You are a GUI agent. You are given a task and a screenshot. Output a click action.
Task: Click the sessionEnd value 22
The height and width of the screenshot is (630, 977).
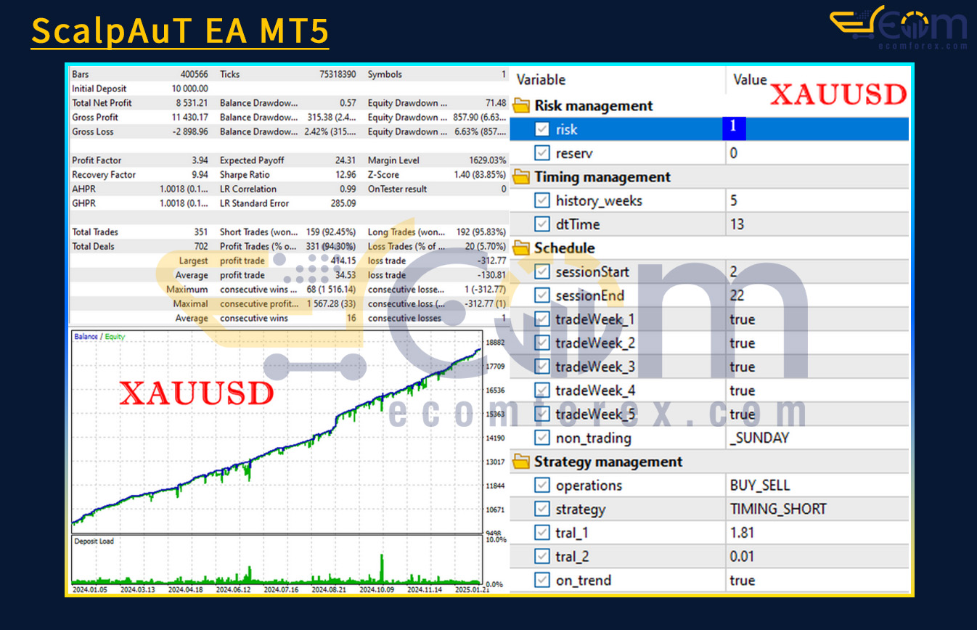click(x=737, y=295)
